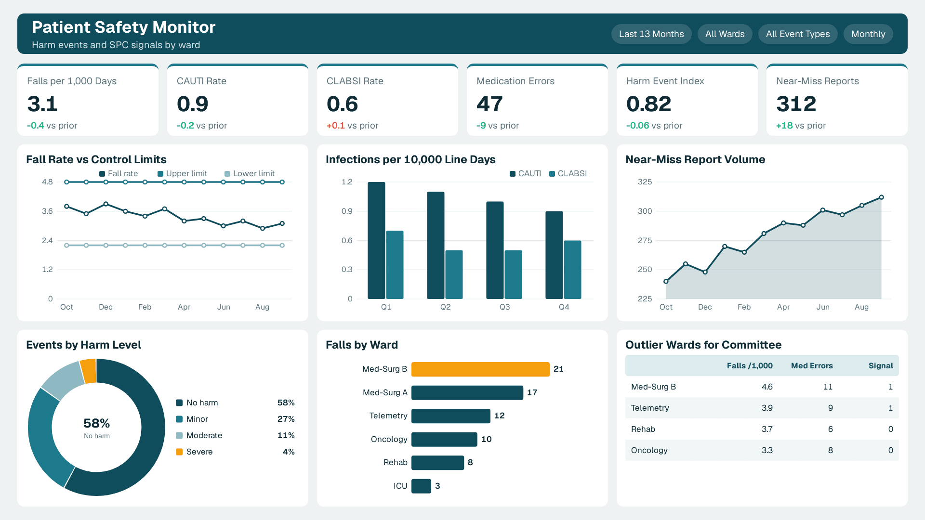The width and height of the screenshot is (925, 520).
Task: Open the Falls per 1,000 Days card
Action: [x=88, y=100]
